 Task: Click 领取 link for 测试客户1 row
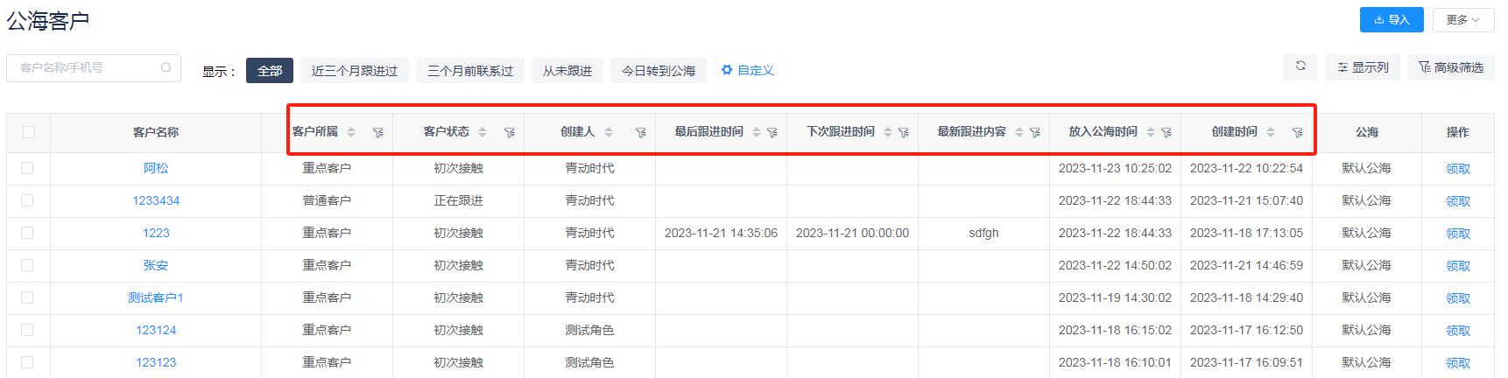(1457, 298)
